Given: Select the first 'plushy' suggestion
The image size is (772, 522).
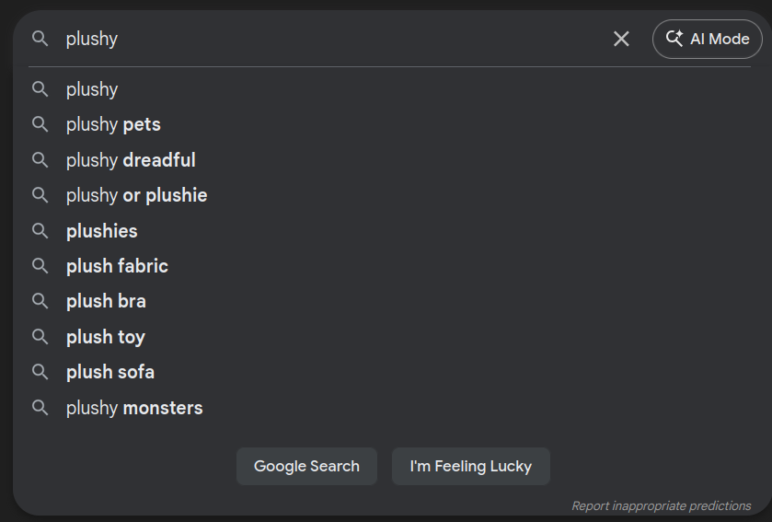Looking at the screenshot, I should [x=92, y=89].
